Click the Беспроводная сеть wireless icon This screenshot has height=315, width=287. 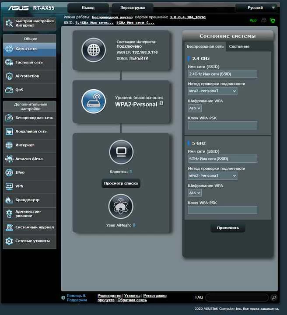click(x=9, y=118)
